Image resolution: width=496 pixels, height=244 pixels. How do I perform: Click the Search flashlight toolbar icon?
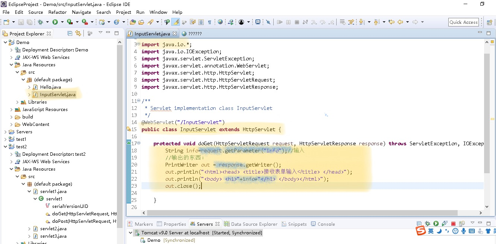150,22
